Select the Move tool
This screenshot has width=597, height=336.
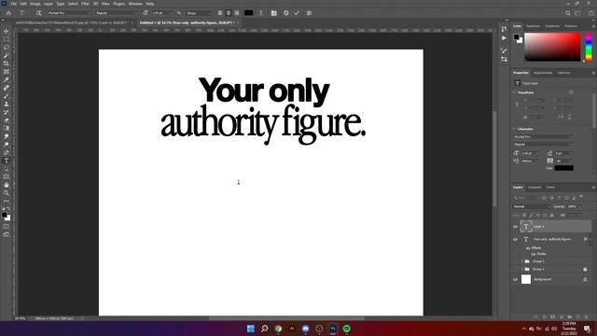[7, 31]
